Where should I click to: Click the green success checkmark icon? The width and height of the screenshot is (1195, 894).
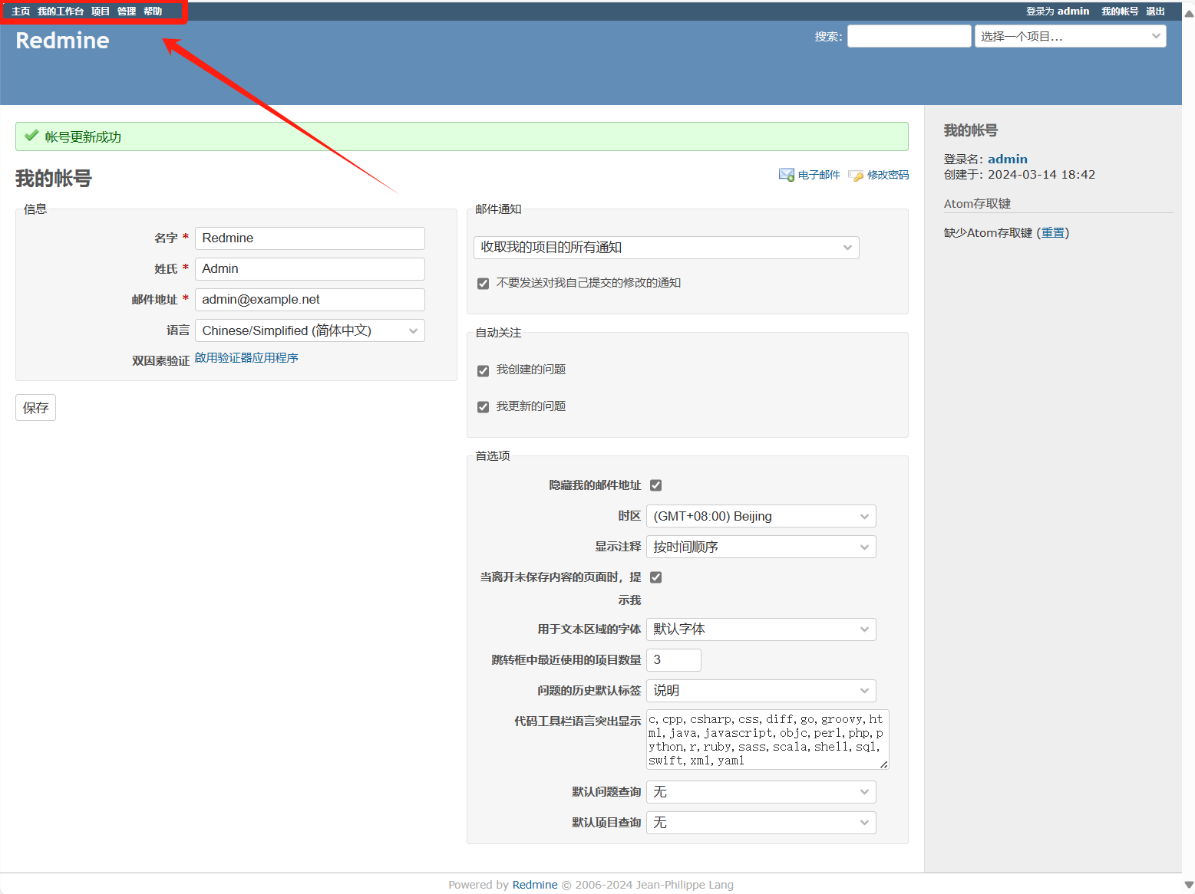pos(31,136)
